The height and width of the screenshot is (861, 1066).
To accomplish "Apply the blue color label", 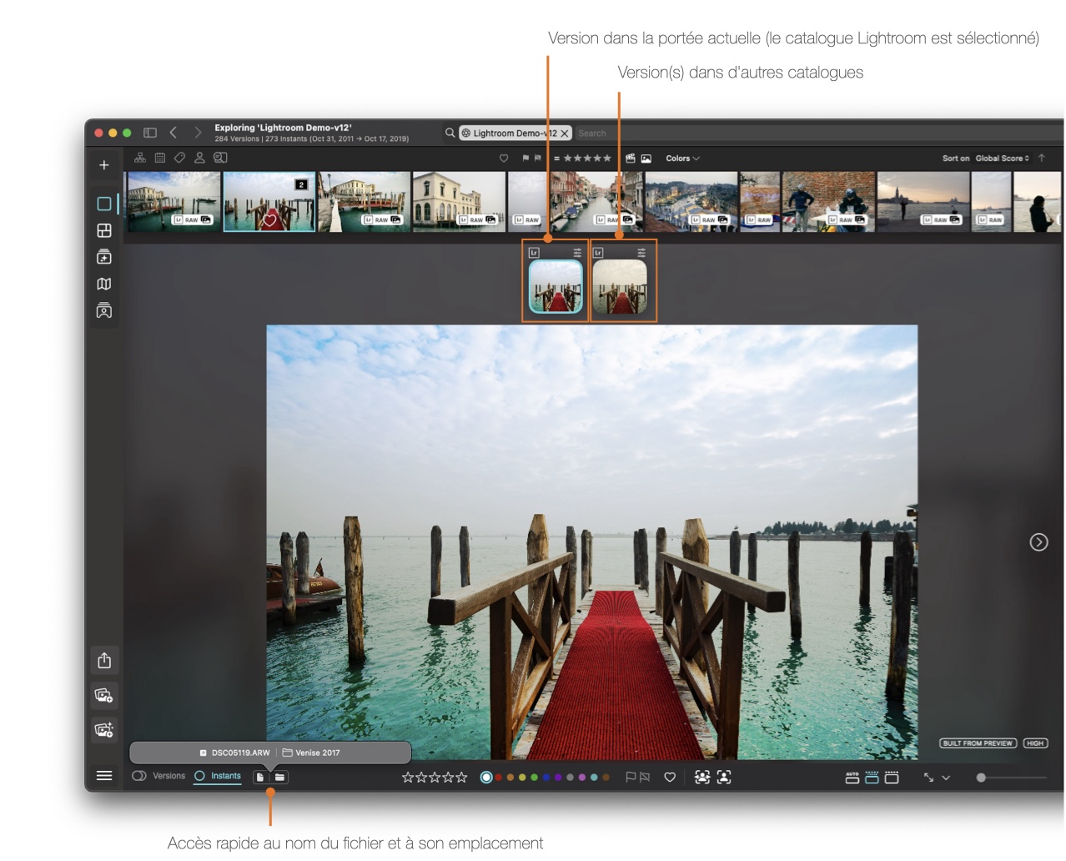I will click(546, 777).
